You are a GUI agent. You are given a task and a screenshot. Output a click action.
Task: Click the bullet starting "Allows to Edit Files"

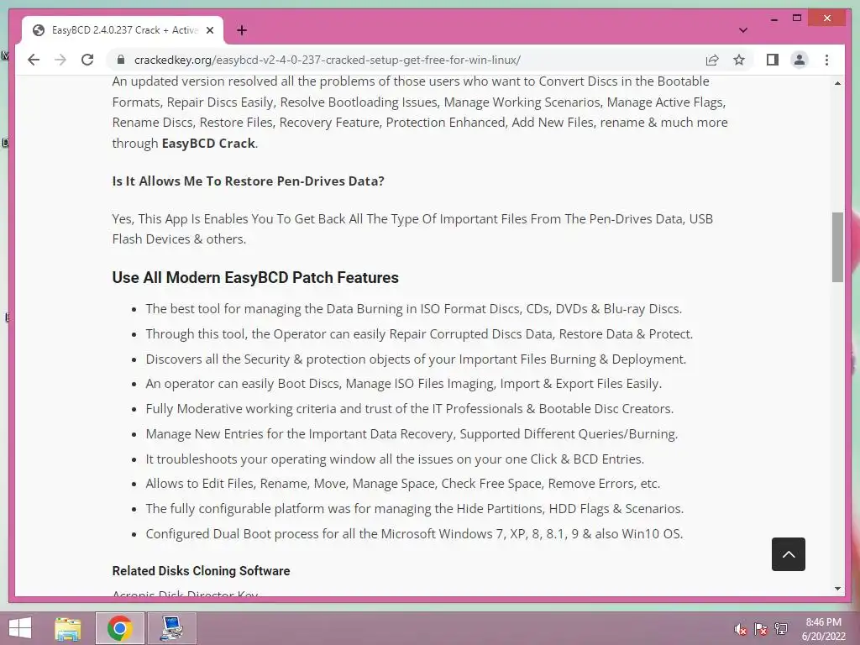click(402, 483)
